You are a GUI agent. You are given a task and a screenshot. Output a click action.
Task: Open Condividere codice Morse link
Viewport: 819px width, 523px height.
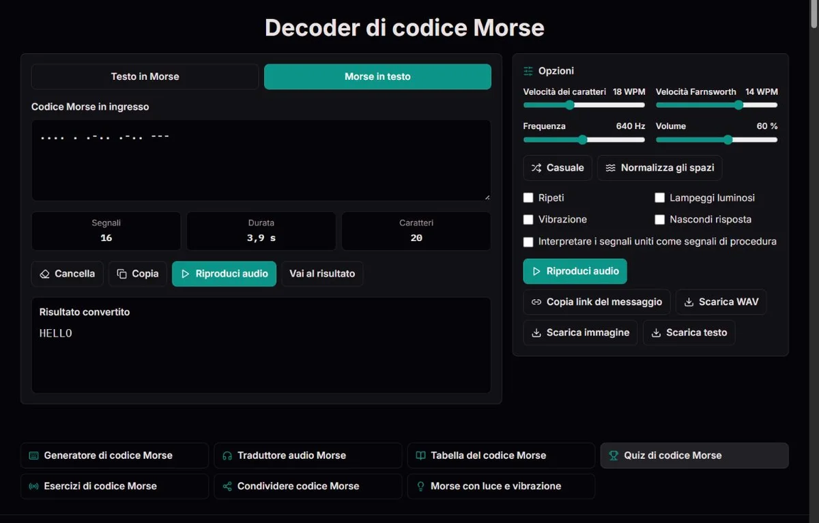point(308,486)
